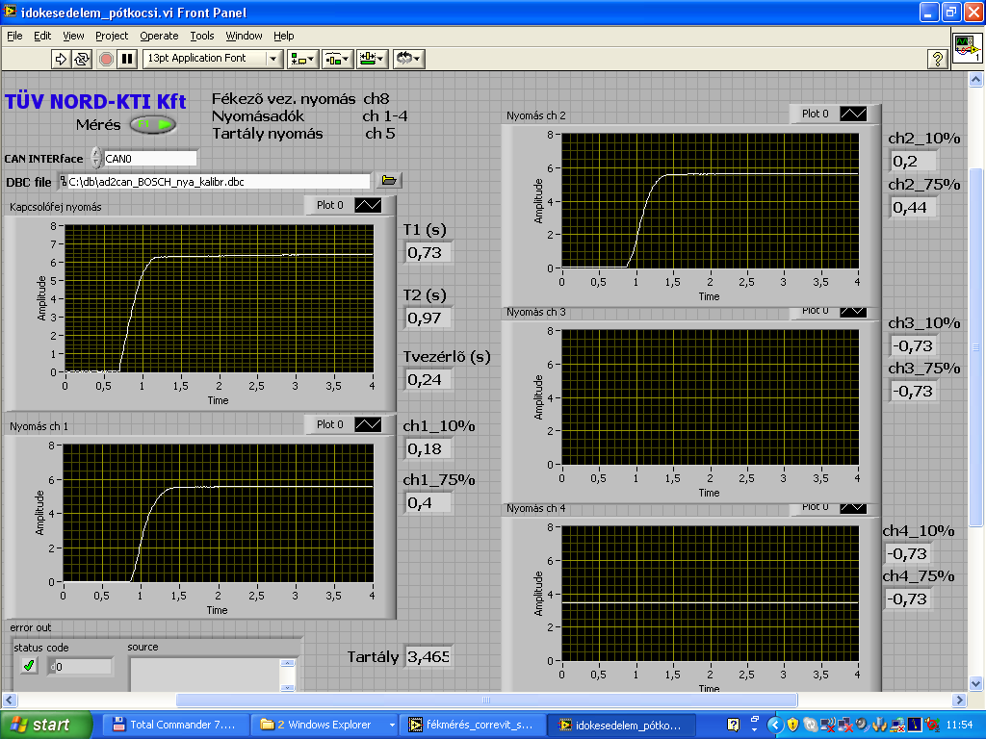This screenshot has width=986, height=739.
Task: Click the ch2_75% value 0,44
Action: 913,208
